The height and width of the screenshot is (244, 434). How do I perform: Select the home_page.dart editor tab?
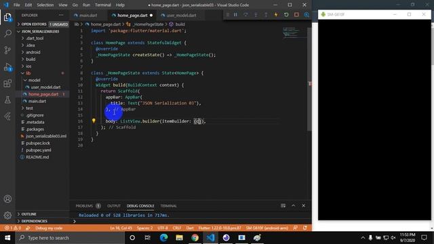[132, 16]
